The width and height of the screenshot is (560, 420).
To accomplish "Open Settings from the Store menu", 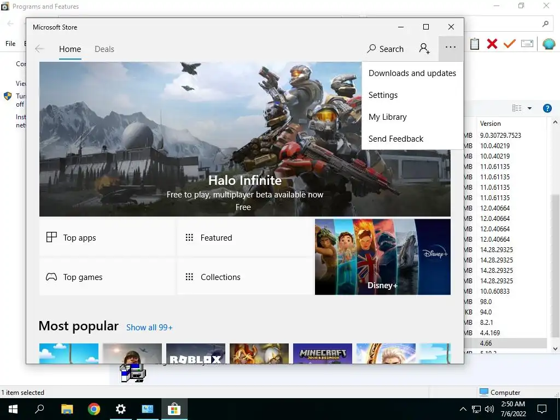I will (x=412, y=95).
